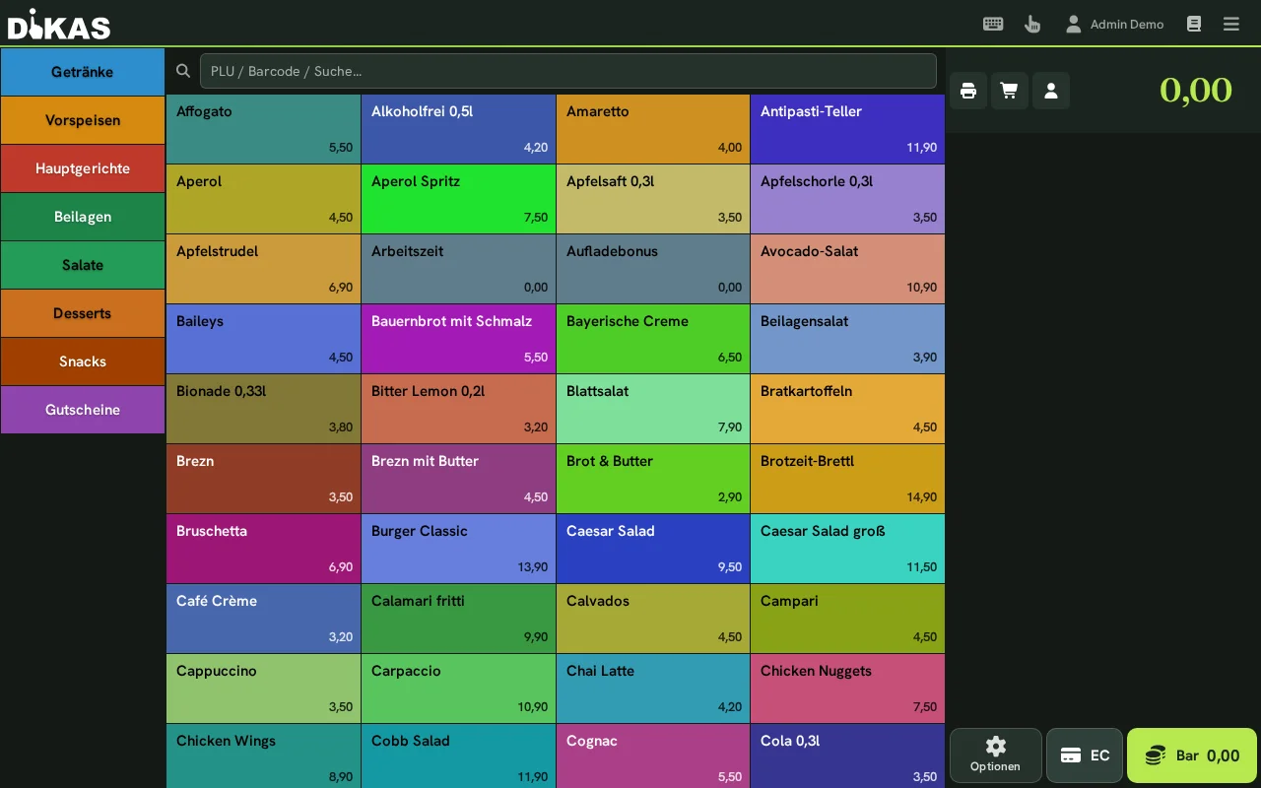Click the touch pointer icon in header
The height and width of the screenshot is (788, 1261).
click(x=1032, y=24)
